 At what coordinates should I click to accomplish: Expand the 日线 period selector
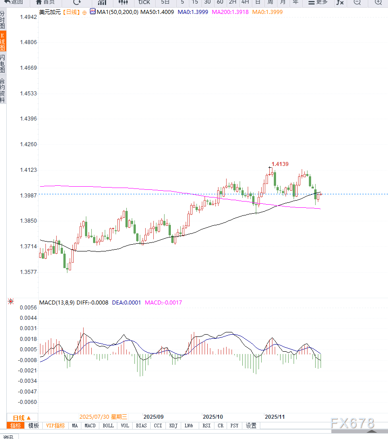(22, 417)
